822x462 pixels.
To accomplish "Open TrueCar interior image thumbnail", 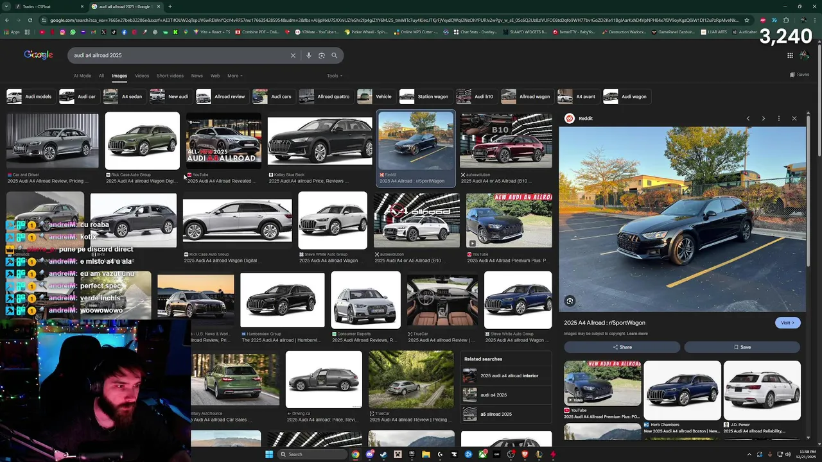I will tap(442, 300).
